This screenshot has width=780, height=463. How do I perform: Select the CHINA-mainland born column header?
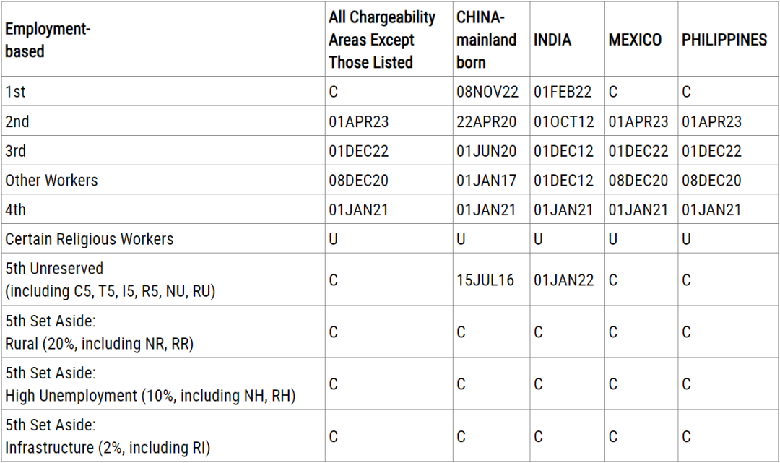(x=486, y=40)
